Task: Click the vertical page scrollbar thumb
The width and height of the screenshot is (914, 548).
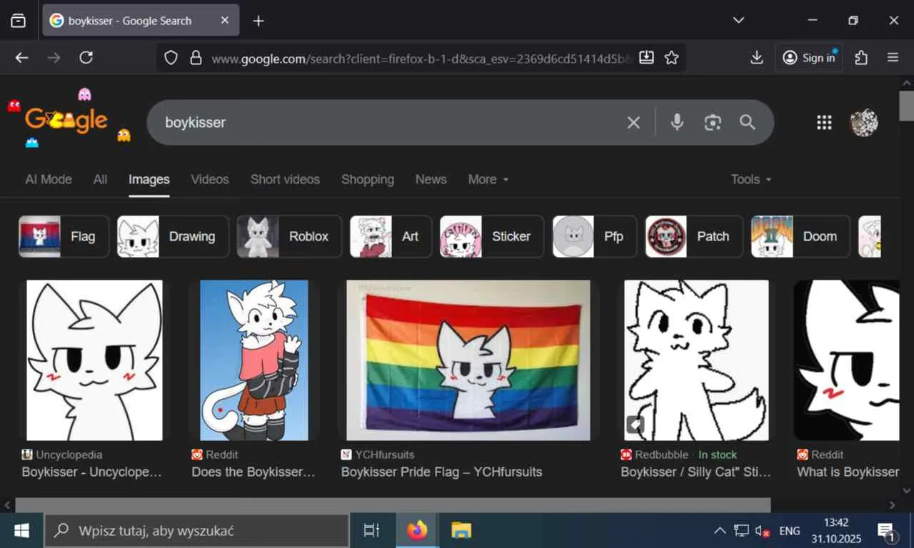Action: point(907,106)
